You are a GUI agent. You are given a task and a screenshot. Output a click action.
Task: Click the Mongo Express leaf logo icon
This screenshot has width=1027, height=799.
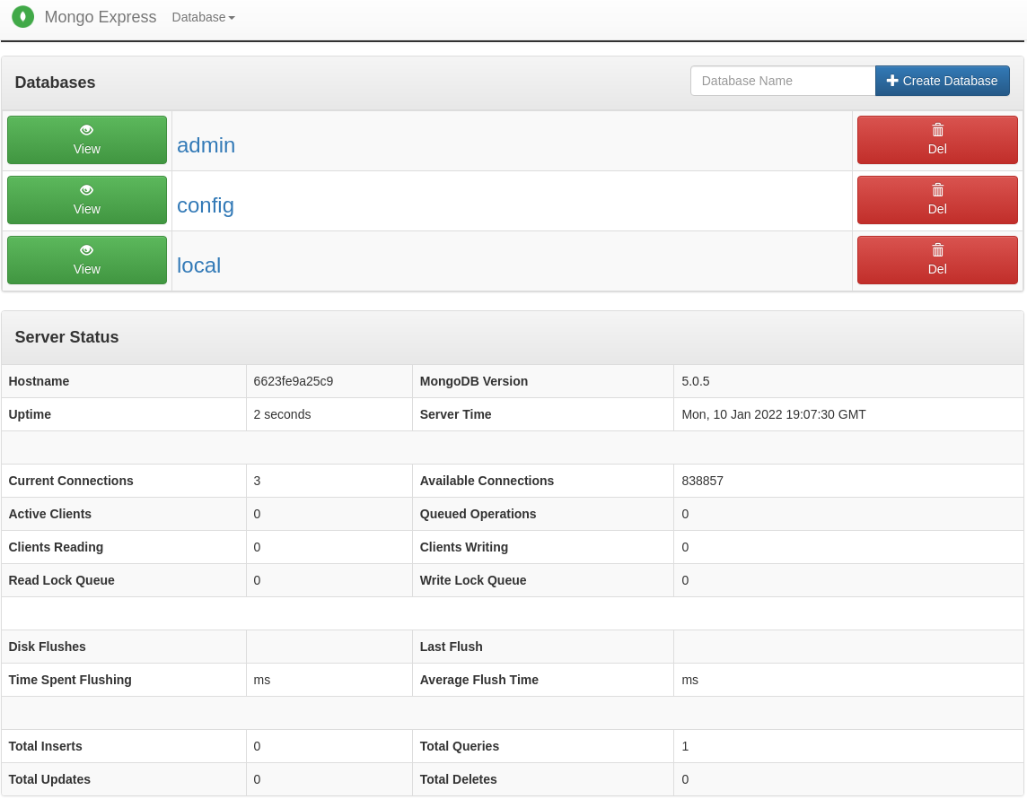coord(22,17)
